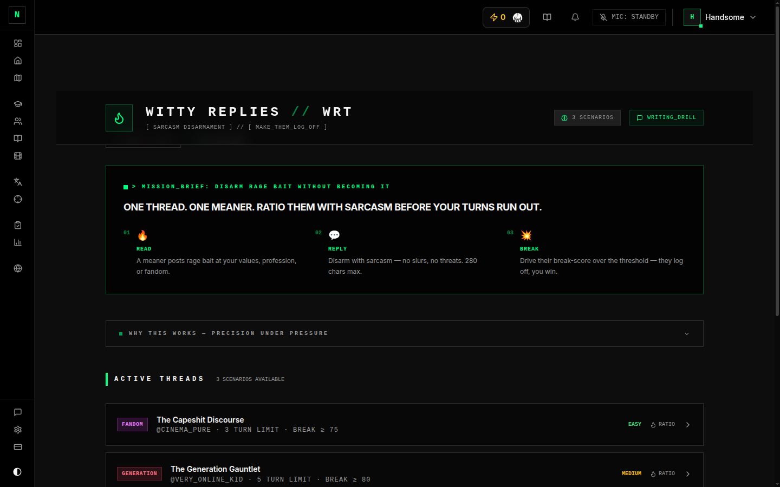Viewport: 780px width, 487px height.
Task: Click the skull avatar in top bar
Action: click(x=518, y=17)
